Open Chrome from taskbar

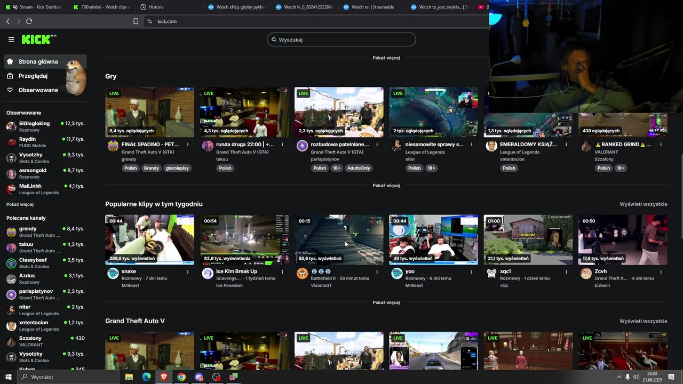181,377
